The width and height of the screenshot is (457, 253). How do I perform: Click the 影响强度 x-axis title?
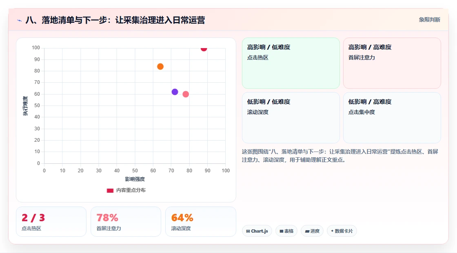point(135,179)
